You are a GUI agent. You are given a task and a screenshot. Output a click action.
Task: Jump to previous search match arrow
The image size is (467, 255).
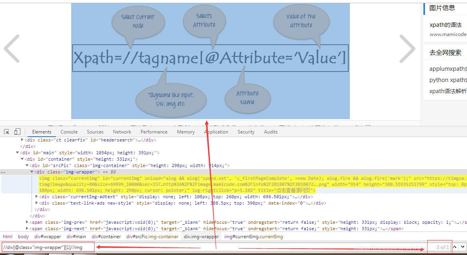pos(455,247)
